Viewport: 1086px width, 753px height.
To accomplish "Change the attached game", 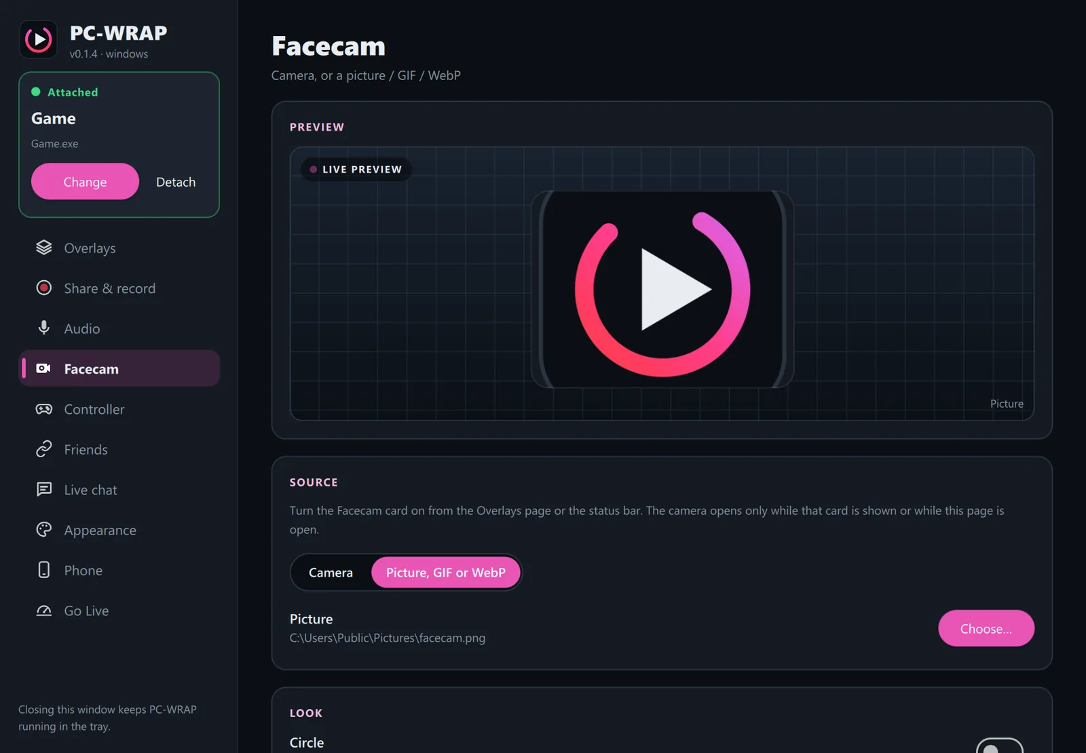I will 85,182.
